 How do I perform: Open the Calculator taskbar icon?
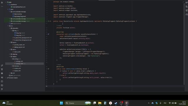[x=105, y=103]
